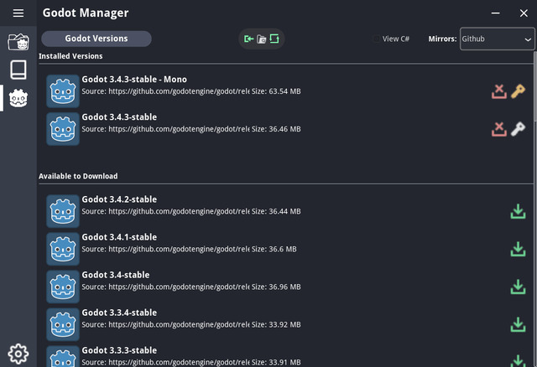Download Godot 3.4.1-stable
Viewport: 537px width, 367px height.
(x=518, y=249)
